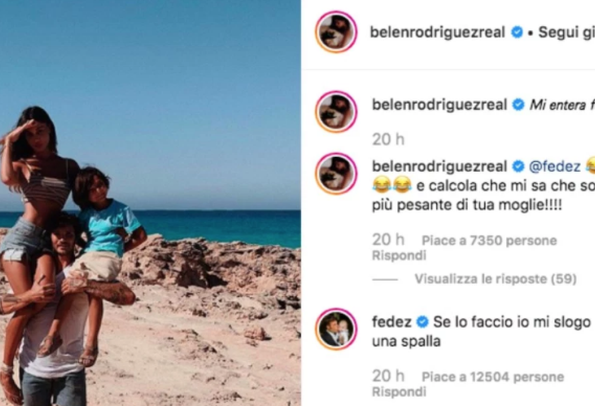Open belenrodriguezreal username in caption

(440, 104)
